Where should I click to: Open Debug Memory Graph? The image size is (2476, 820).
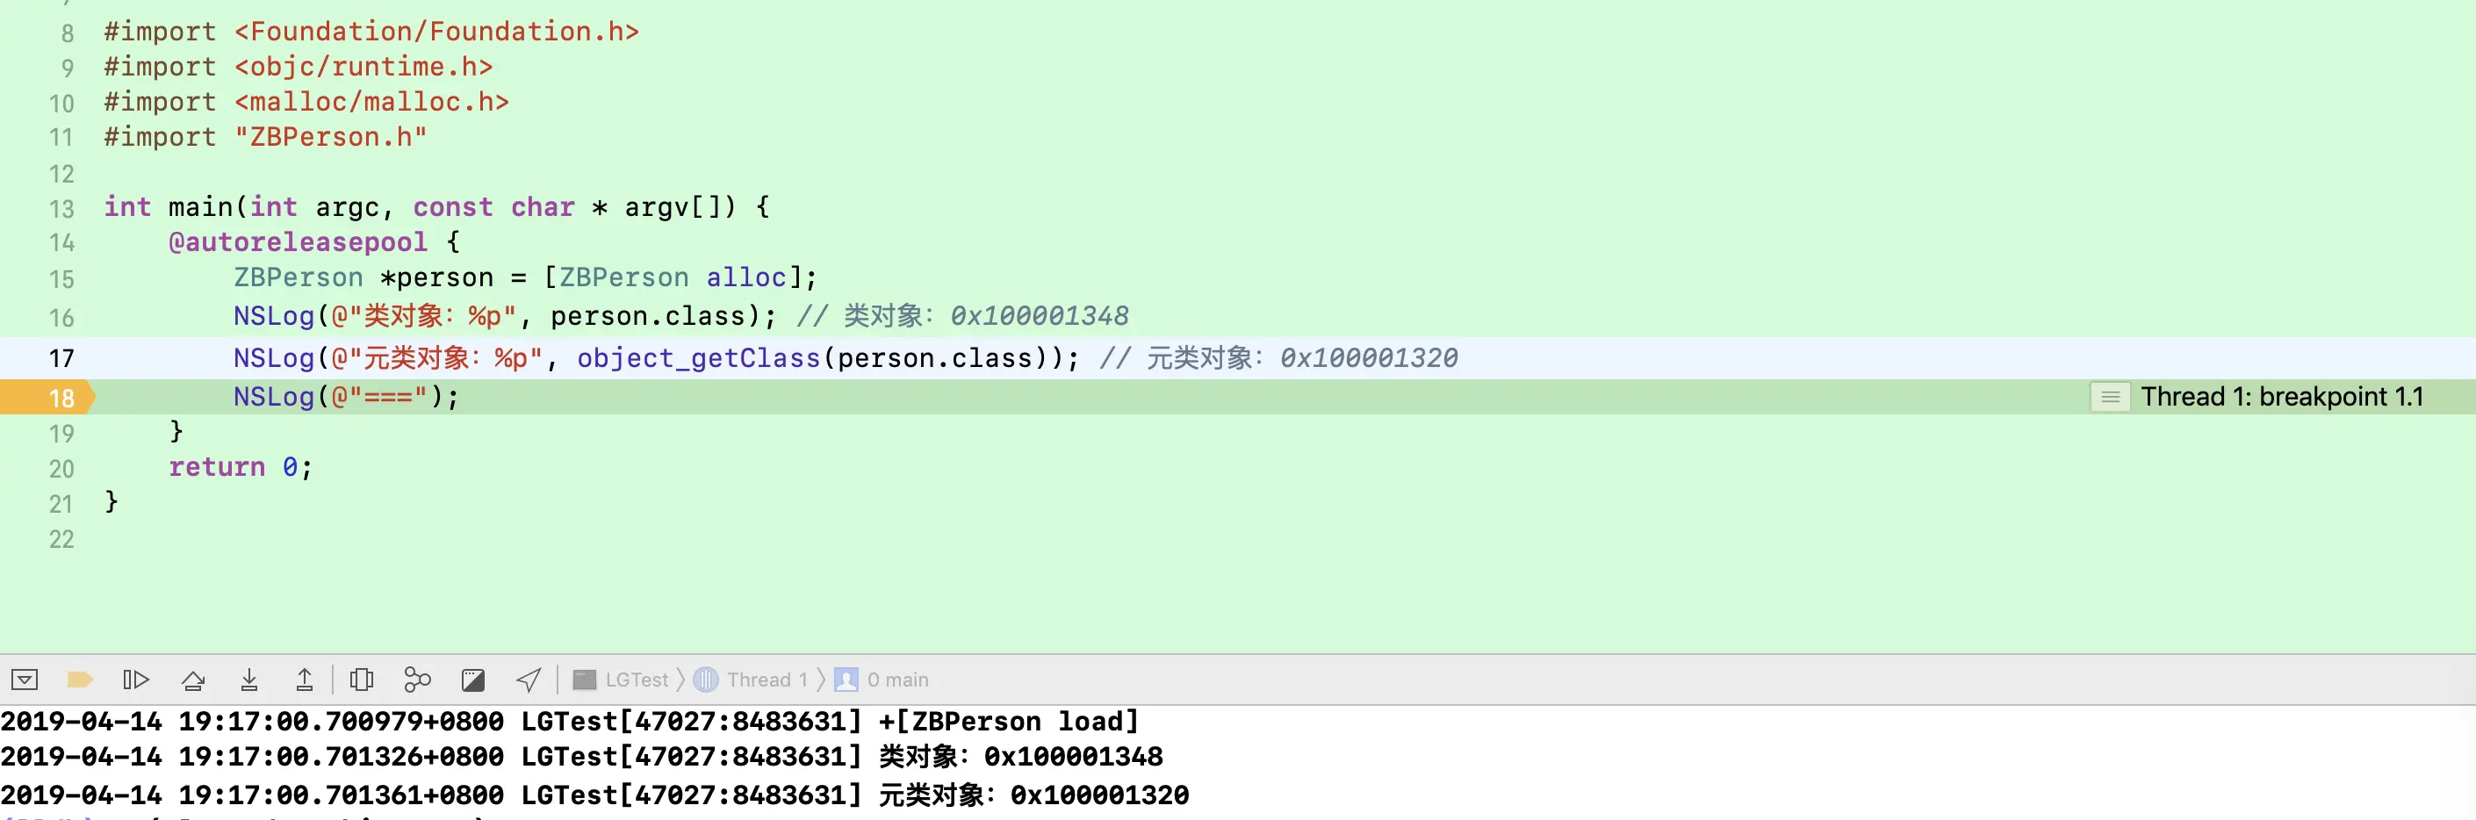click(417, 680)
